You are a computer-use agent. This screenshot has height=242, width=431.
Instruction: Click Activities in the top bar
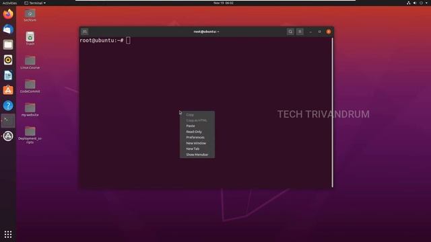[9, 3]
